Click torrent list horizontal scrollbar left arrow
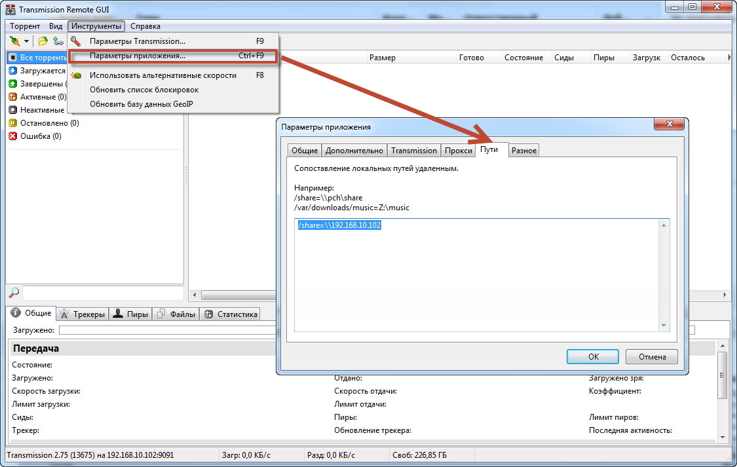 click(x=195, y=295)
